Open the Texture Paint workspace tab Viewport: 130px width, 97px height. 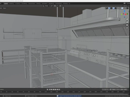tap(32, 4)
